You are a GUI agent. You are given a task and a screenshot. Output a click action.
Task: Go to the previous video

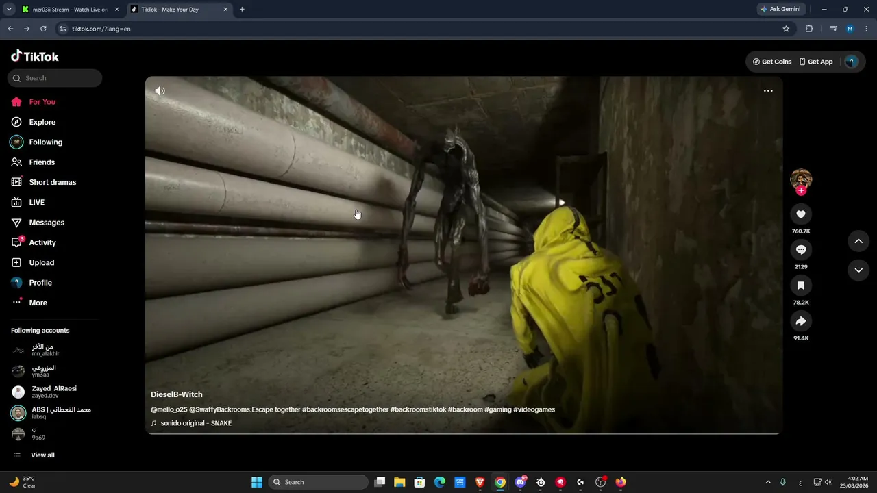pyautogui.click(x=859, y=241)
